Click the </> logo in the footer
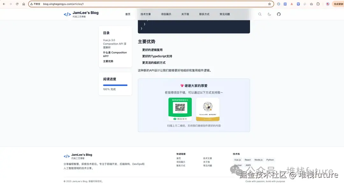Image resolution: width=344 pixels, height=185 pixels. point(67,156)
